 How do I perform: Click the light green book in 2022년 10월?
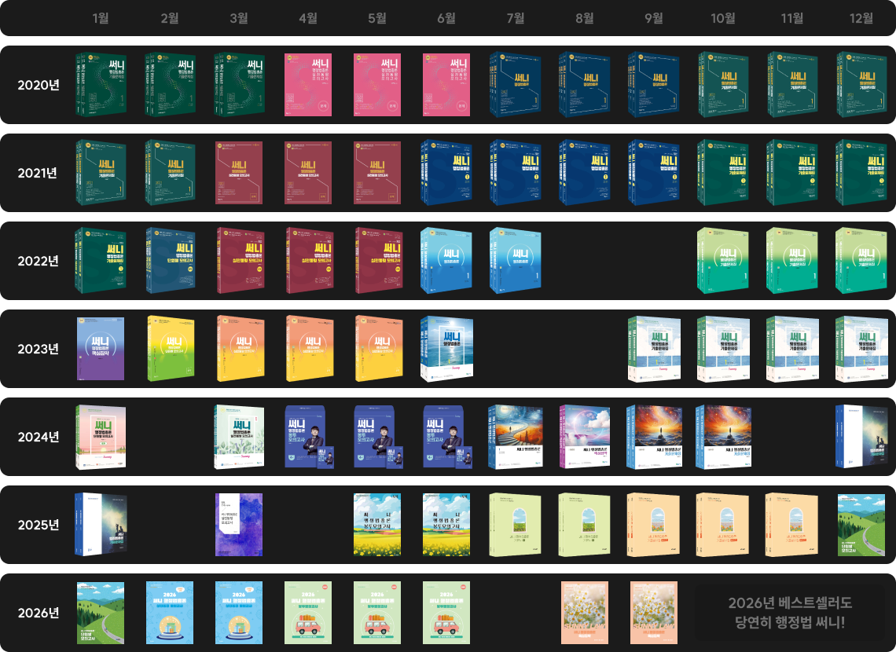(723, 260)
